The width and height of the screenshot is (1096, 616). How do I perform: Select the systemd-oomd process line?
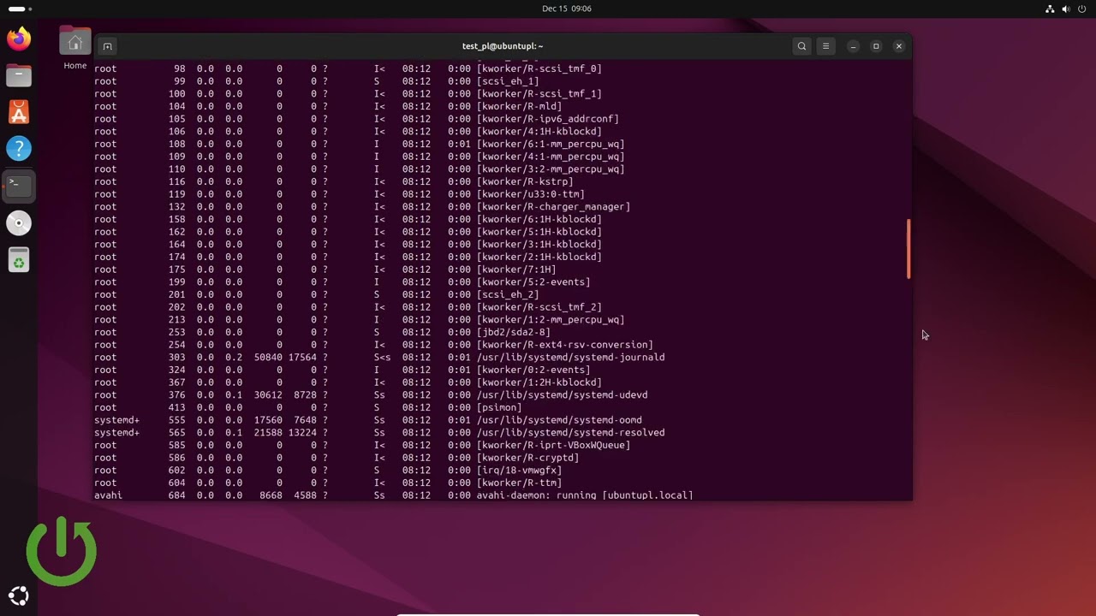[x=368, y=420]
